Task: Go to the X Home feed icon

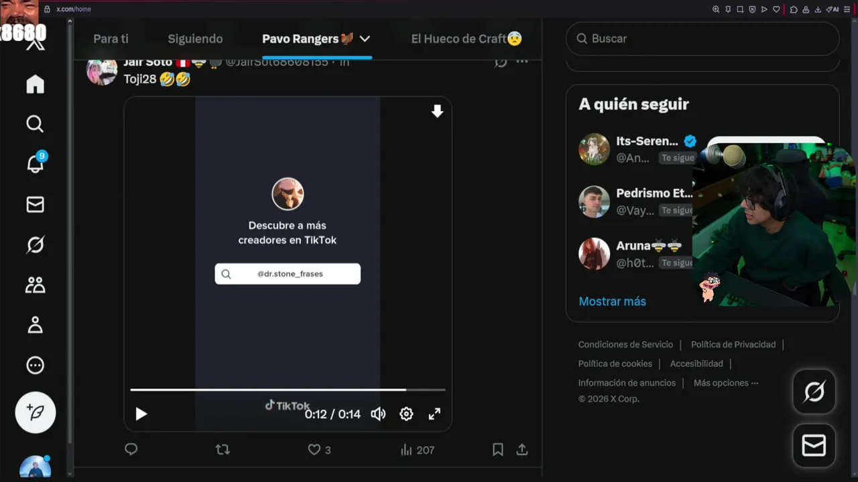Action: click(x=35, y=84)
